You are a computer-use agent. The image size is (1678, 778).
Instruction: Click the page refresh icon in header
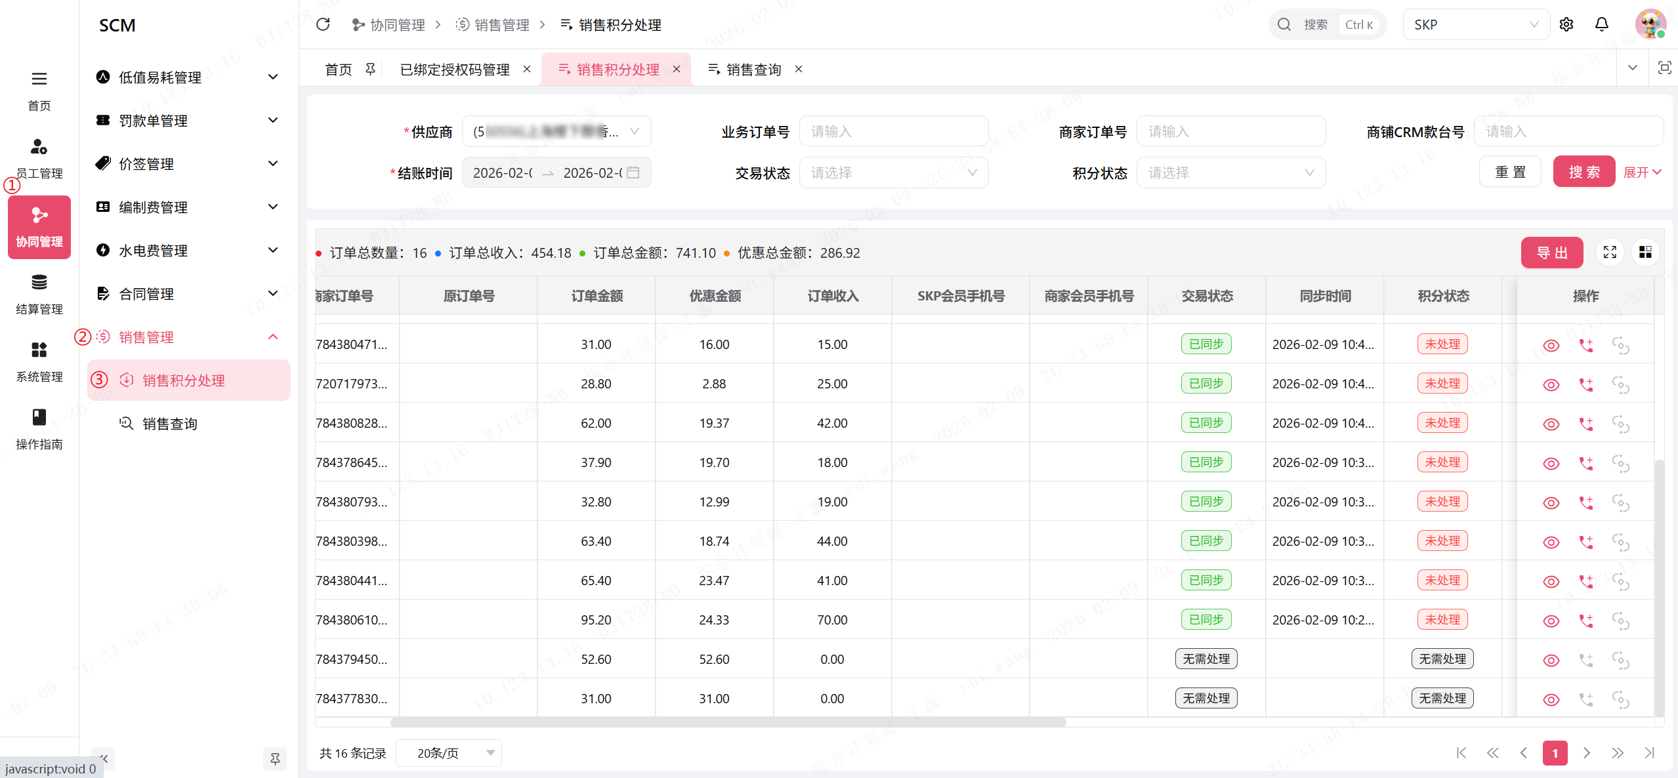click(322, 25)
